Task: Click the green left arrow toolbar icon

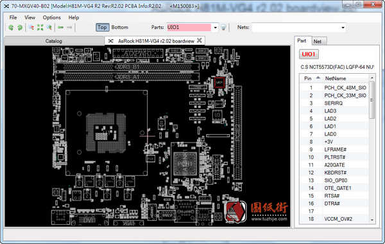Action: [61, 27]
